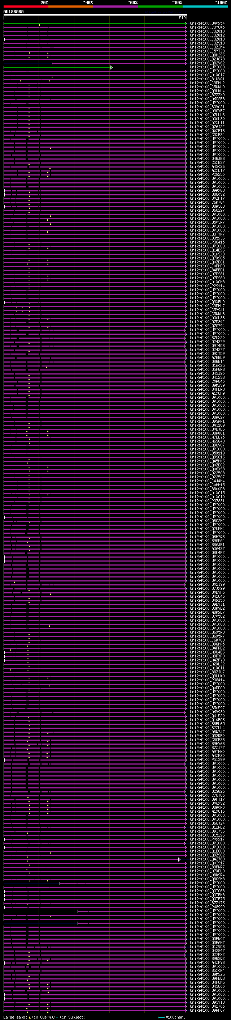Select hit UniRef100_O70582
The image size is (231, 1020).
[207, 616]
